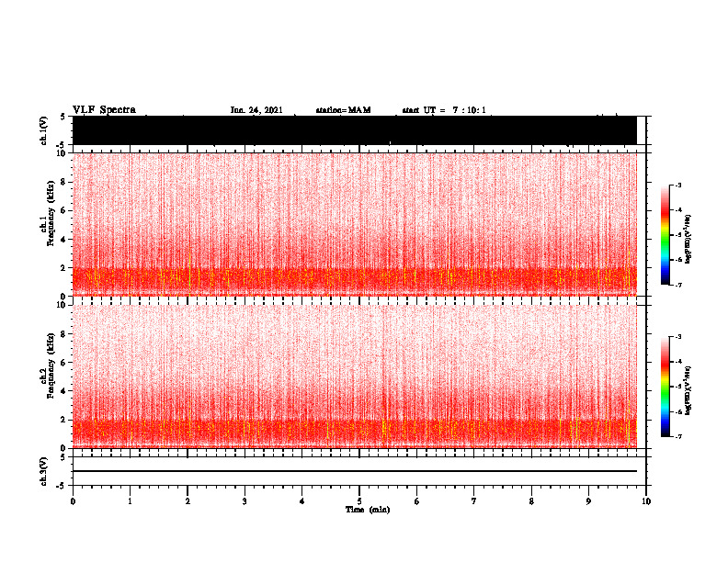Click the "-5" label on ch.1 colorbar

click(678, 235)
